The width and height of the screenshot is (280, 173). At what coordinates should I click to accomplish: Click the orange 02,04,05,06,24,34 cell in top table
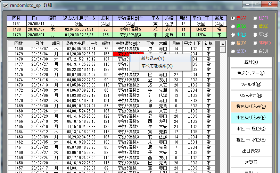79,29
